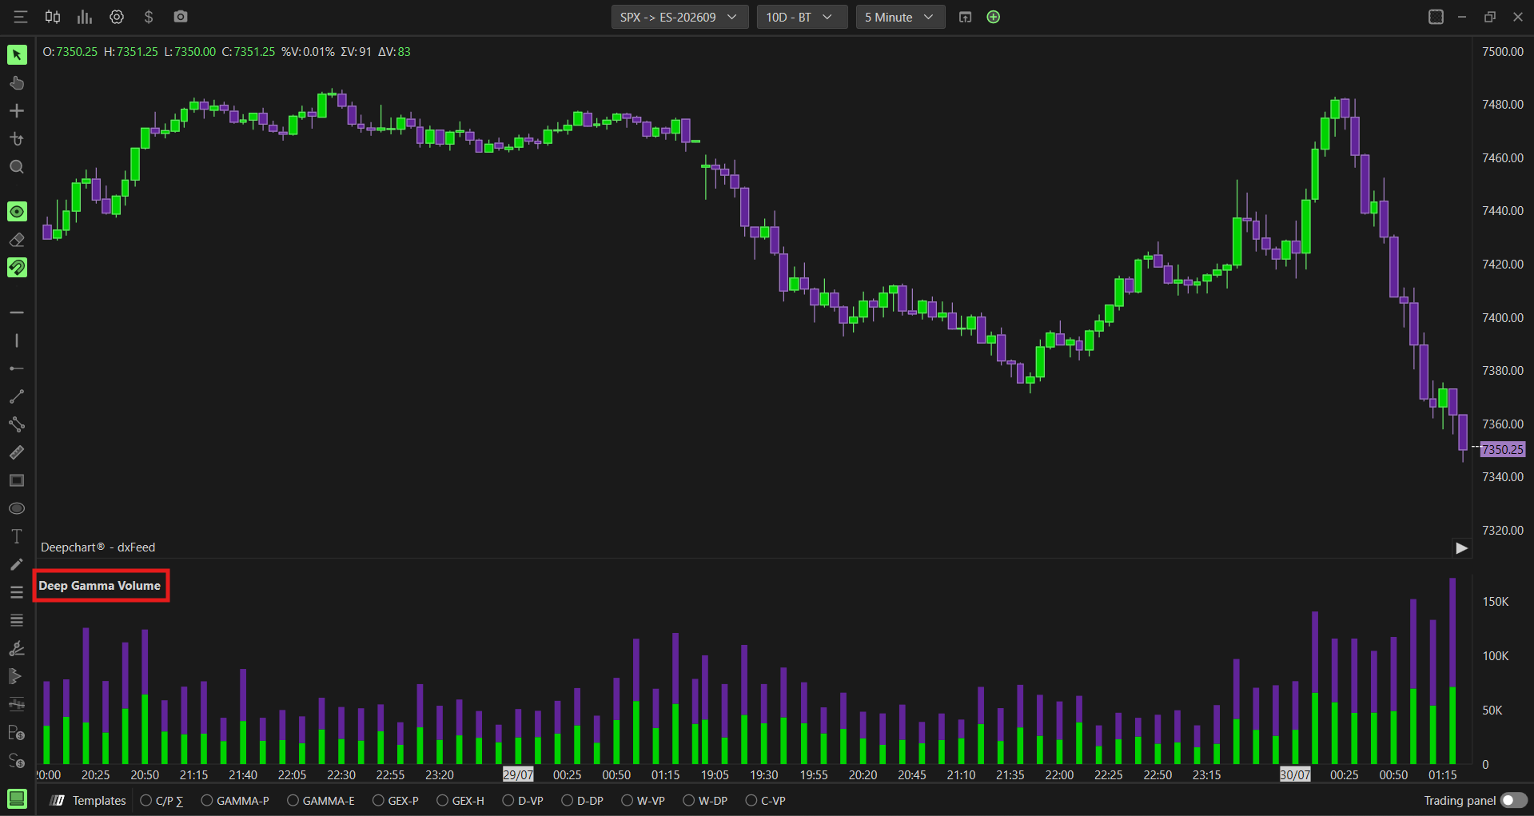This screenshot has width=1534, height=816.
Task: Open the SPX -> ES-202609 symbol dropdown
Action: (x=679, y=17)
